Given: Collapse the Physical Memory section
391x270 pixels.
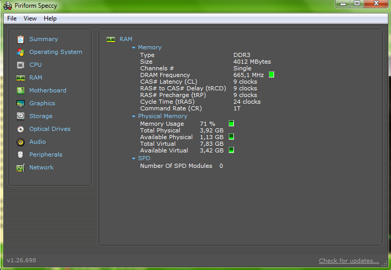Looking at the screenshot, I should (x=133, y=117).
